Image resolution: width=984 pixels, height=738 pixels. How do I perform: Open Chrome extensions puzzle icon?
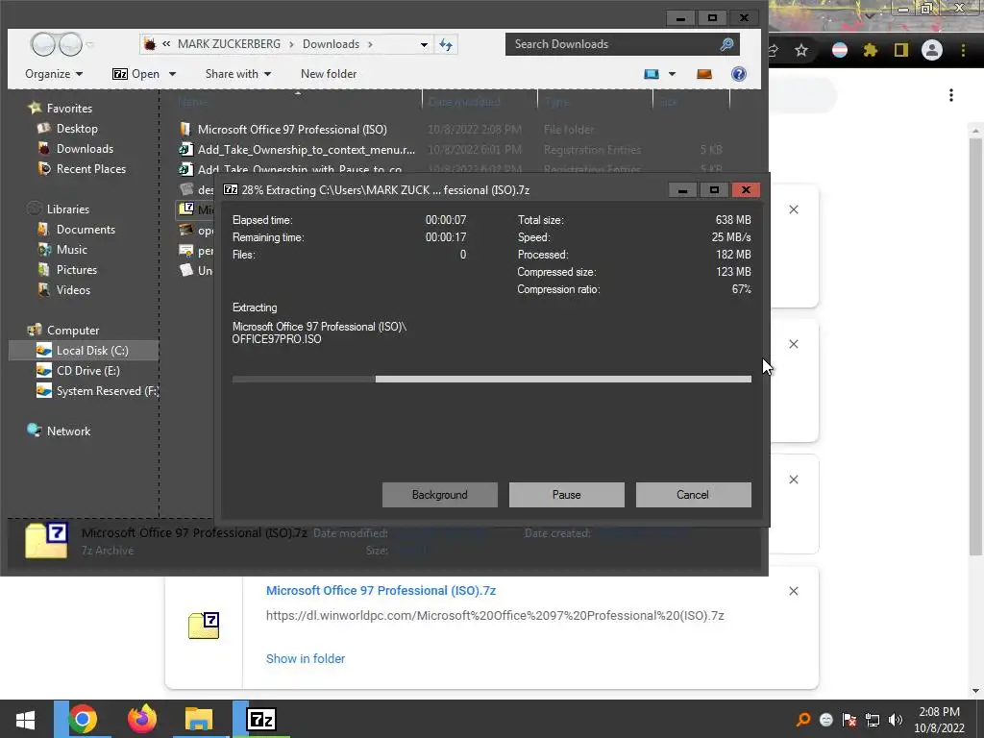pos(870,50)
